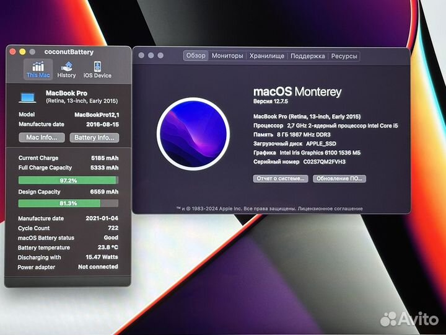Click the 23.8 °C battery temperature

point(108,248)
